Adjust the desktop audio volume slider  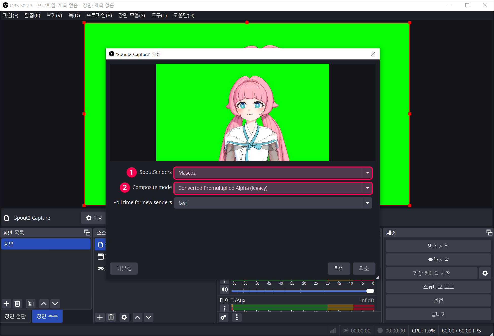point(303,291)
